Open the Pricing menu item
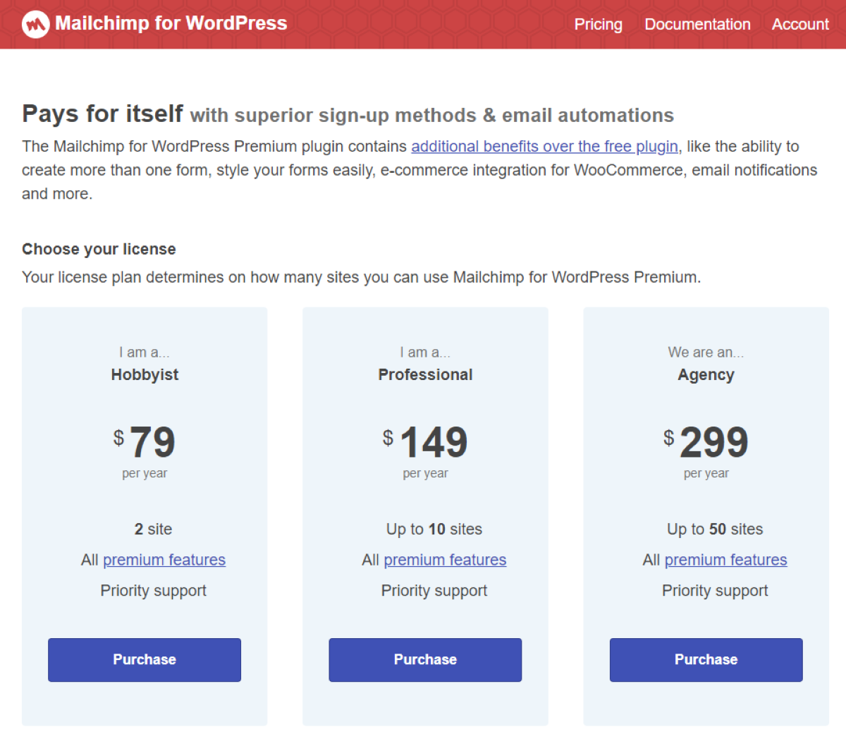Screen dimensions: 846x734 click(598, 24)
